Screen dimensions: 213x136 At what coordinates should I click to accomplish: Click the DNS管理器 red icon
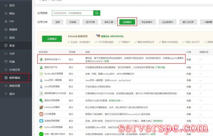41,114
